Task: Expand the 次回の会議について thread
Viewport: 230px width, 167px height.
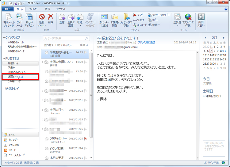Action: [43, 62]
